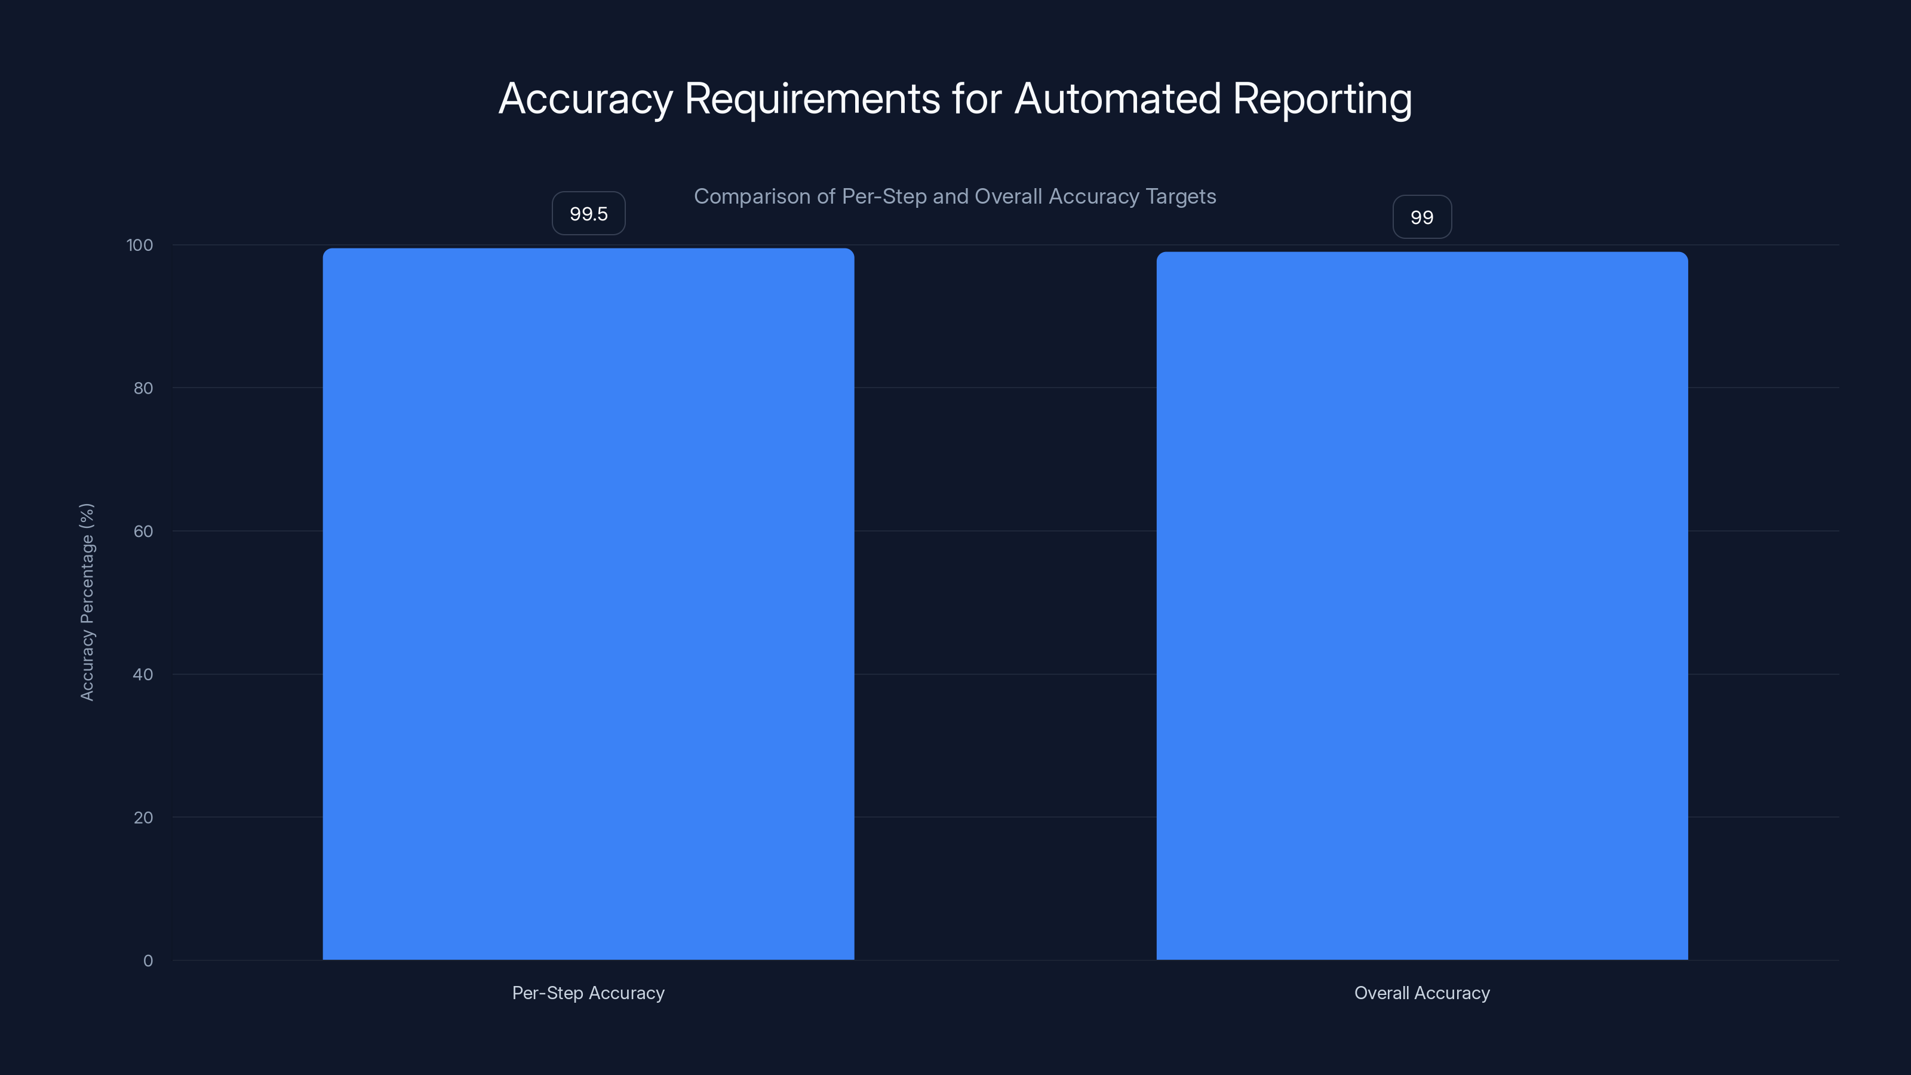The width and height of the screenshot is (1911, 1075).
Task: Click the 40 gridline label
Action: click(143, 674)
